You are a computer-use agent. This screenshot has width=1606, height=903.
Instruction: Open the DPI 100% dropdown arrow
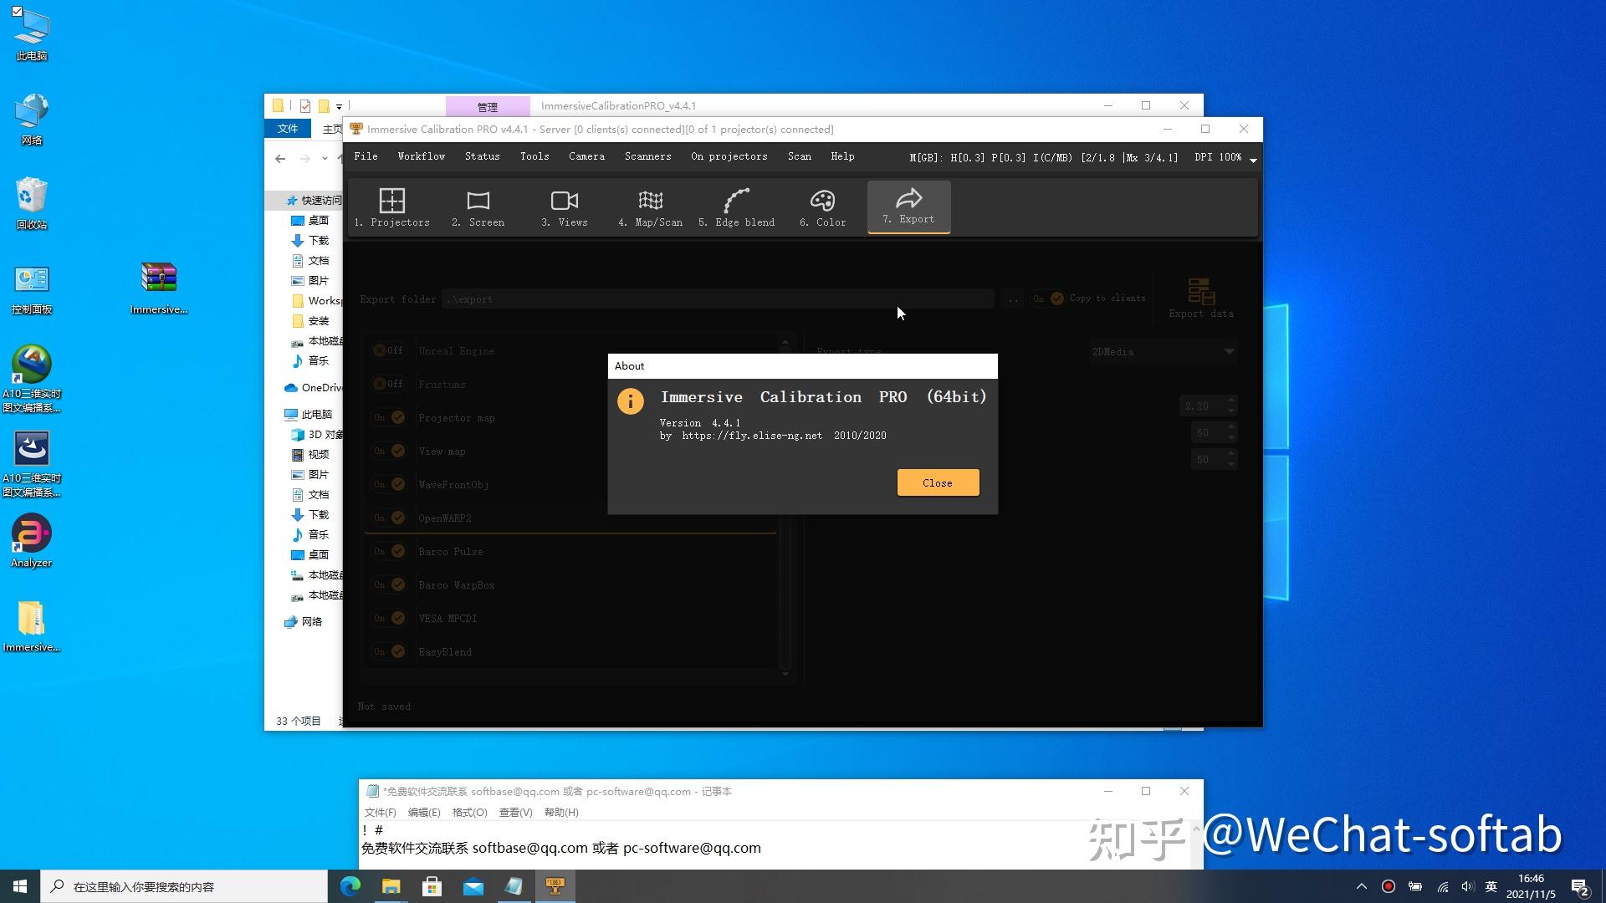click(1253, 160)
